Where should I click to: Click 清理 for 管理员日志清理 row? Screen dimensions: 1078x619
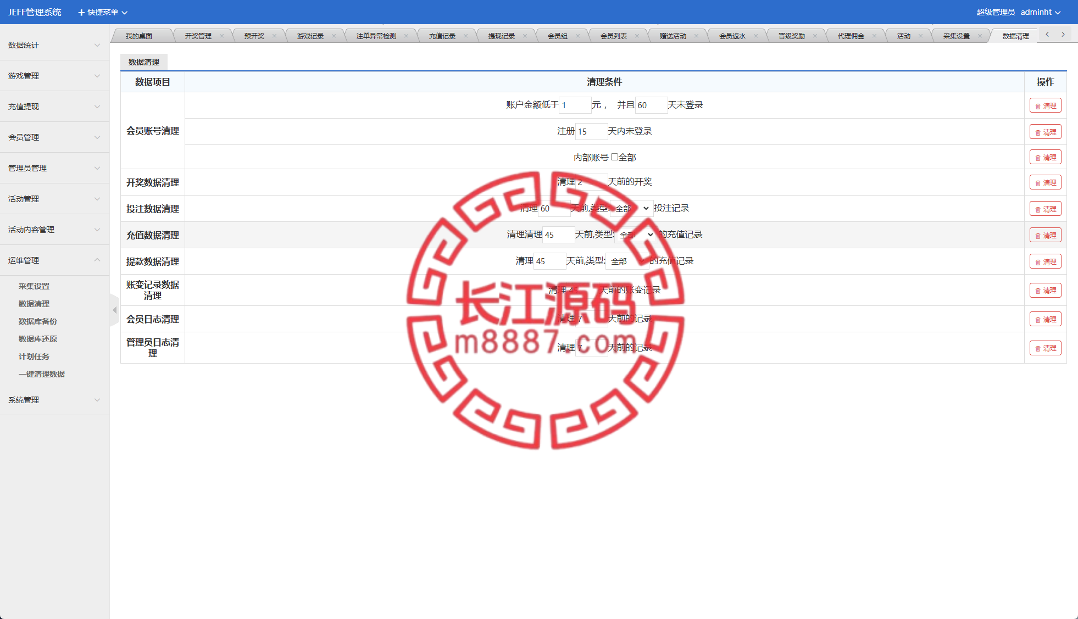click(x=1045, y=348)
